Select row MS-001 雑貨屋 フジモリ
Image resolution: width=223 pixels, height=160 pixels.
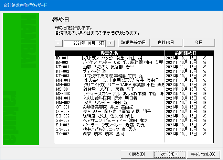(x=134, y=89)
